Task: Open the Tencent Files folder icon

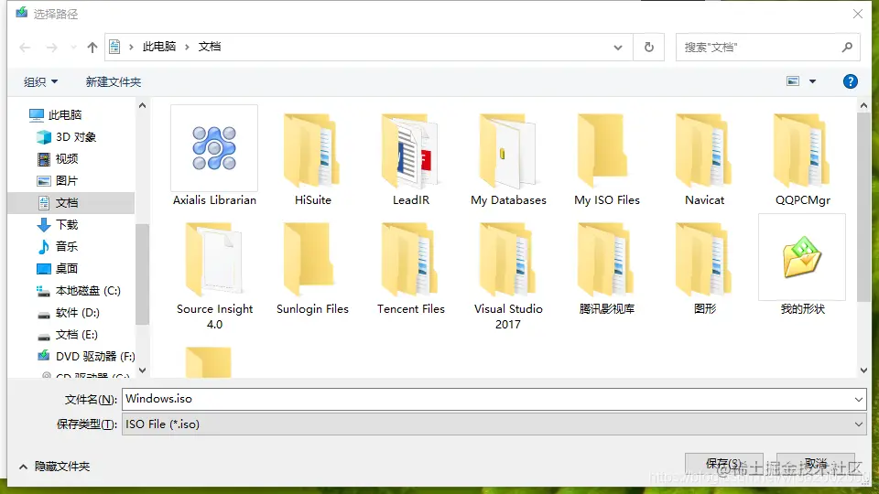Action: point(410,259)
